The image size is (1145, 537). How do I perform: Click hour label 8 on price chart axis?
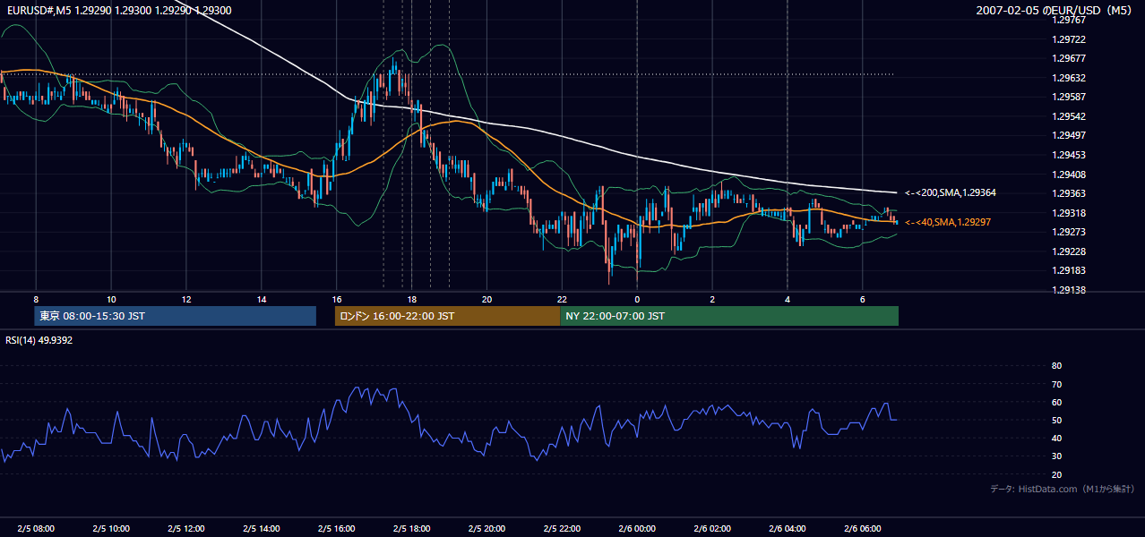[x=36, y=299]
